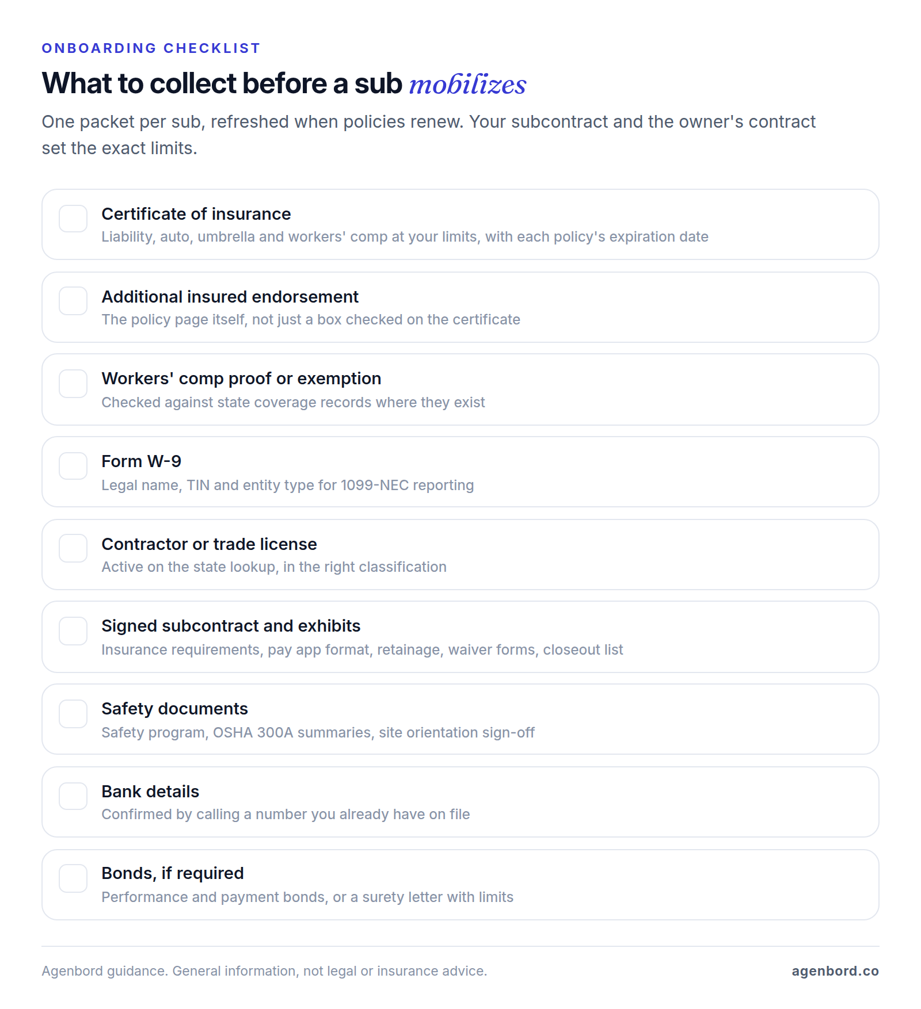921x1009 pixels.
Task: Check Workers' comp proof or exemption box
Action: [x=73, y=384]
